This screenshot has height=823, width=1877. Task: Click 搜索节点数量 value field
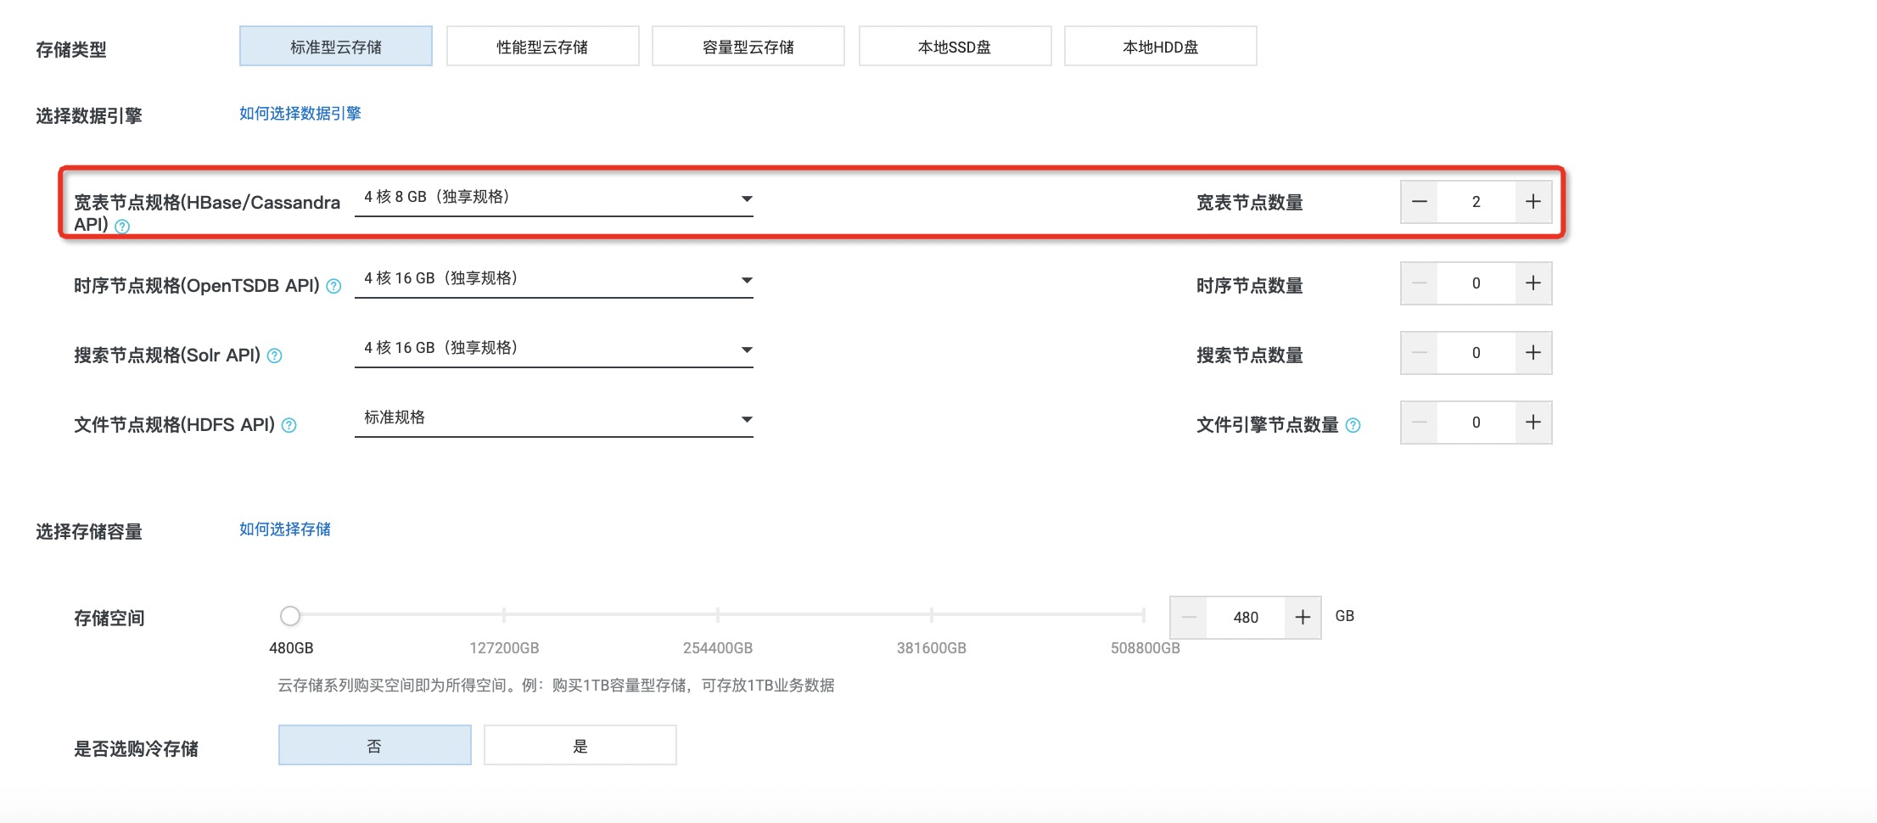[x=1476, y=353]
